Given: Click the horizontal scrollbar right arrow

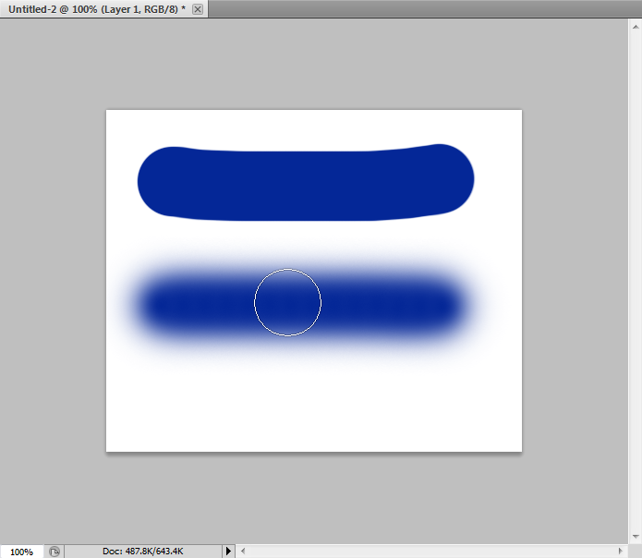Looking at the screenshot, I should click(619, 552).
